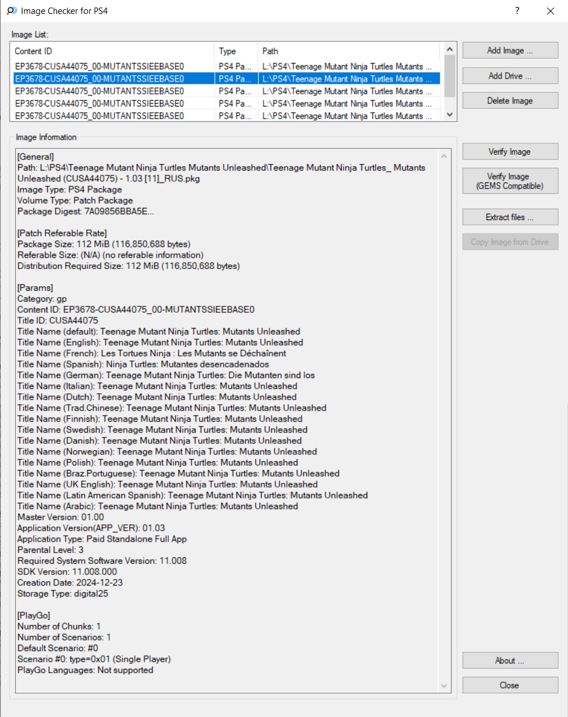
Task: Click the 'Number of Chunks: 1' line
Action: (x=59, y=626)
